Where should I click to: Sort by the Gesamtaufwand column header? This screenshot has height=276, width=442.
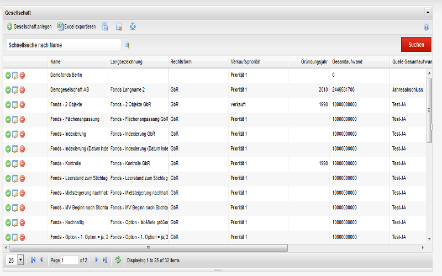360,62
